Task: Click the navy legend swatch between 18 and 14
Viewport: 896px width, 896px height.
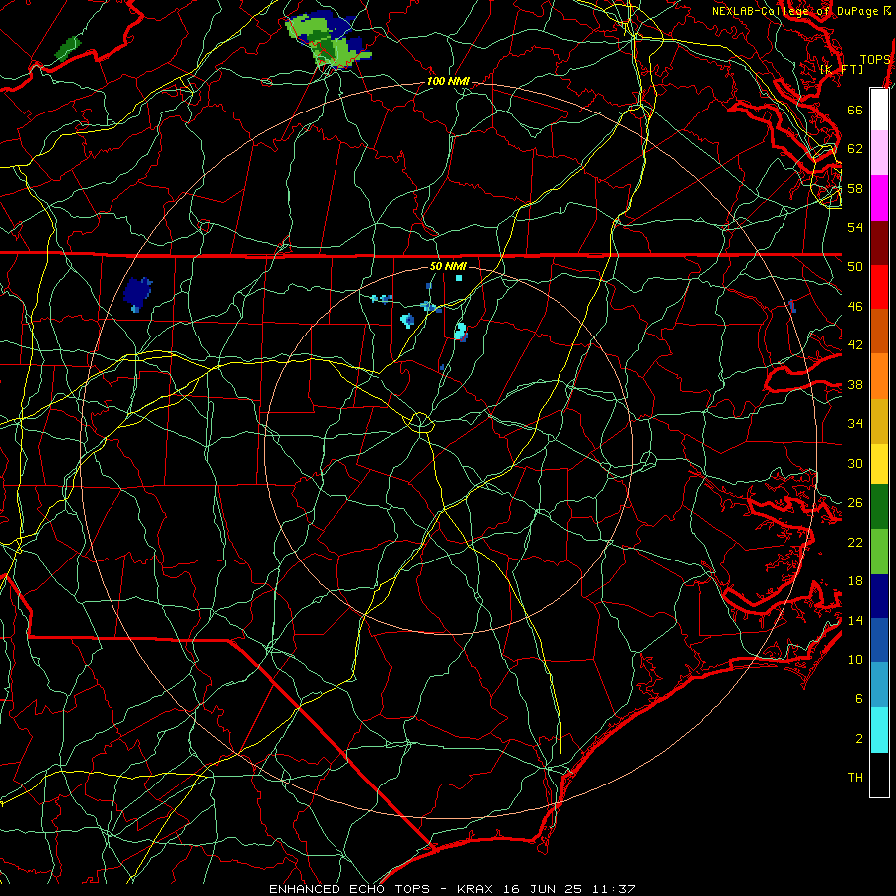Action: (x=879, y=596)
